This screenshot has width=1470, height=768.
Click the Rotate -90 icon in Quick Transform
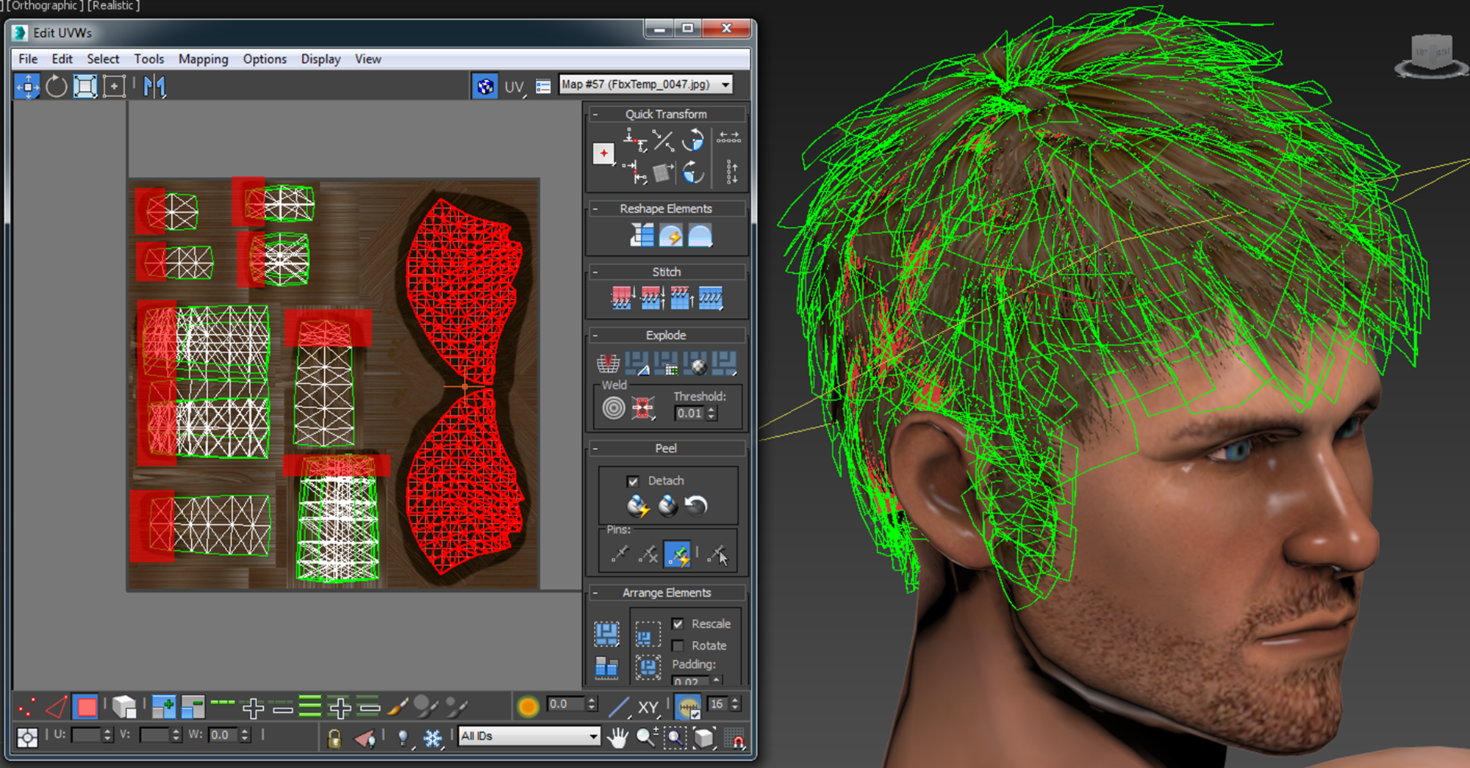click(x=692, y=173)
